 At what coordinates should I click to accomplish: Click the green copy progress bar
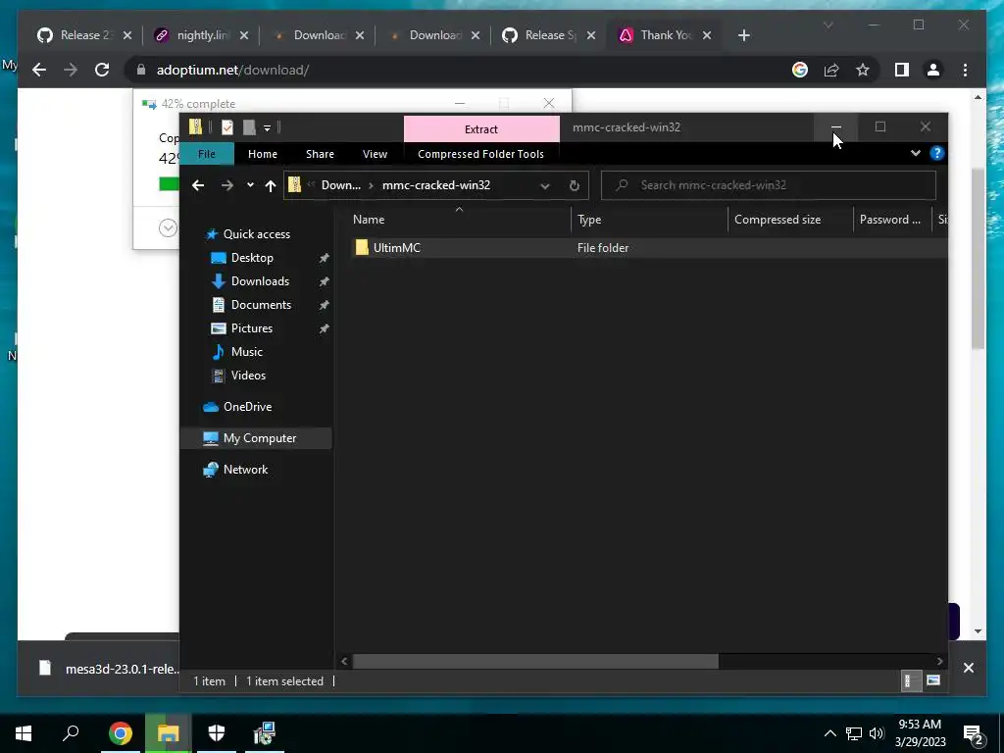coord(169,183)
